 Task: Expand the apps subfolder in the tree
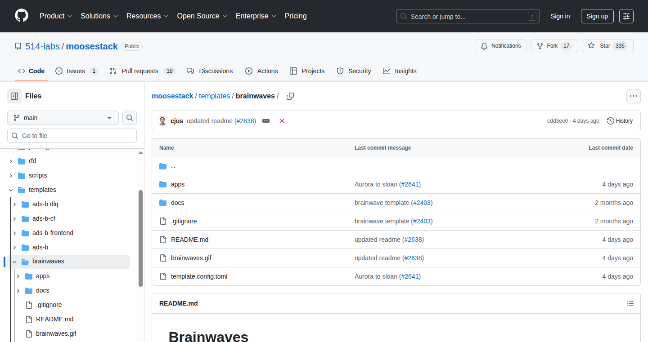point(18,276)
